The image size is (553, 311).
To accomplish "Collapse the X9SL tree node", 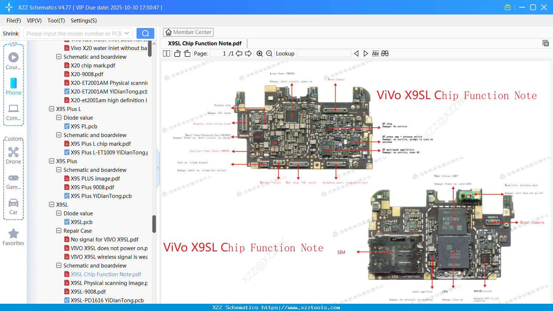I will coord(52,204).
